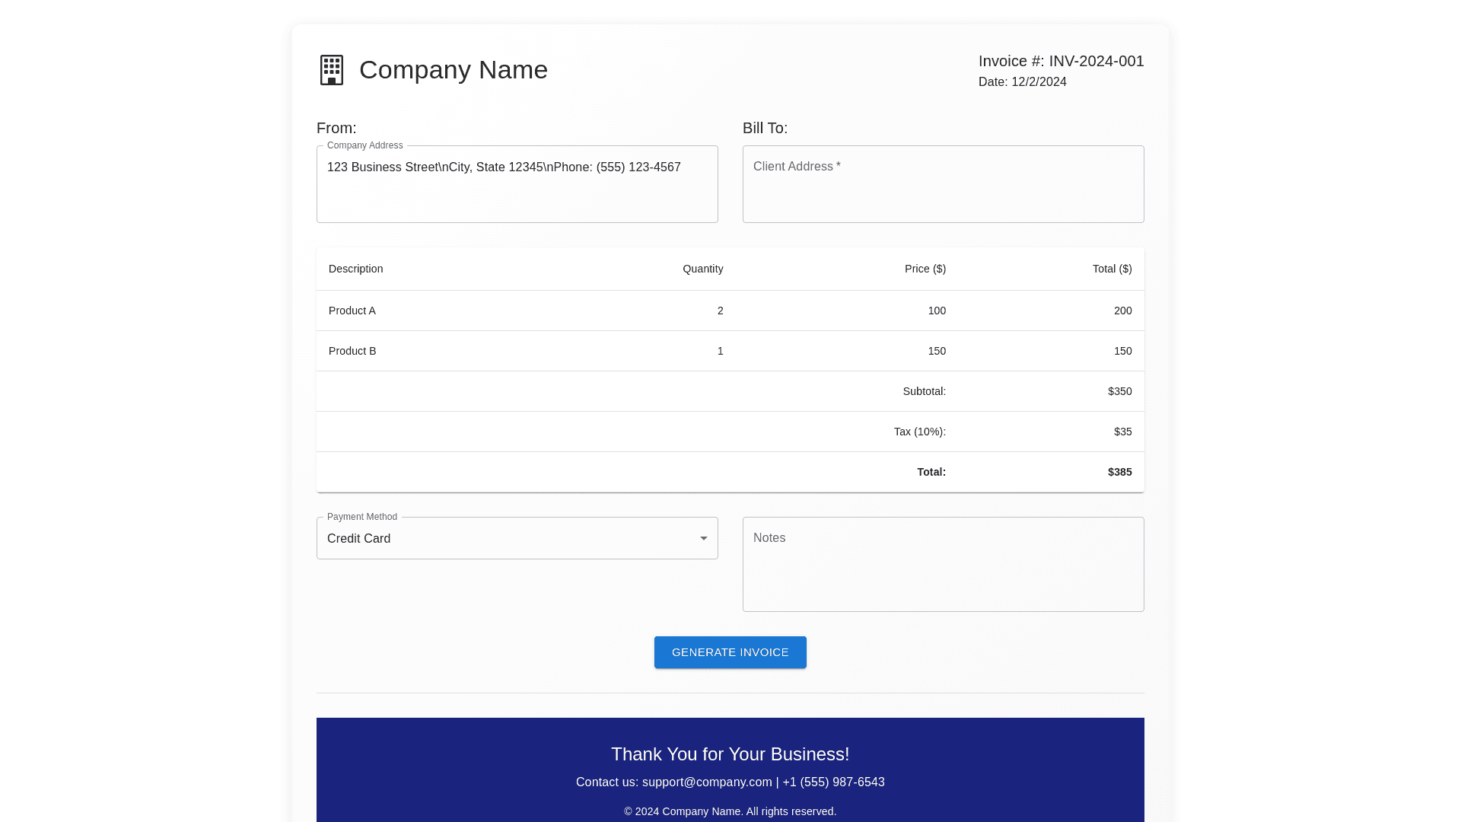Select the Product B row description
Screen dimensions: 1461x822
coord(352,351)
